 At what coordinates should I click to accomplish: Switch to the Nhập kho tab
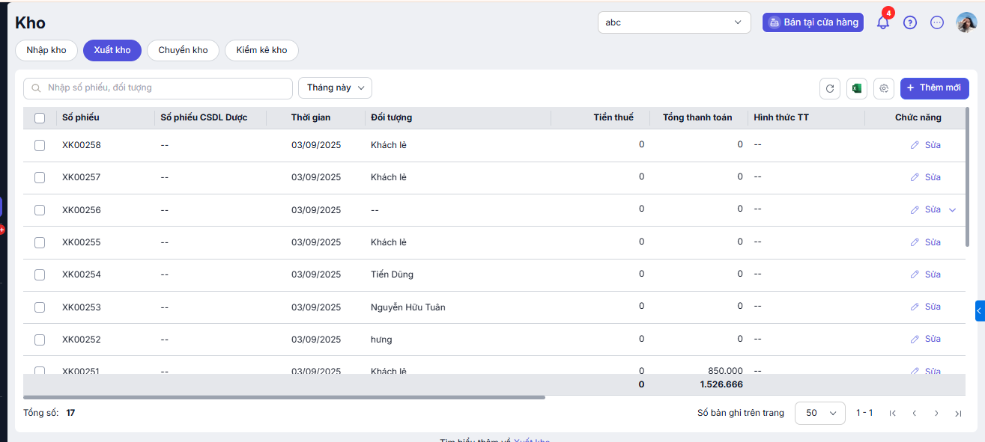pyautogui.click(x=46, y=50)
